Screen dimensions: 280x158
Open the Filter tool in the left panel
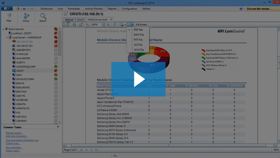9,17
